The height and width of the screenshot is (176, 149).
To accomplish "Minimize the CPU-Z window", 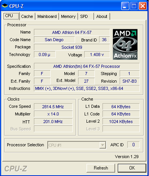I will tap(125, 6).
